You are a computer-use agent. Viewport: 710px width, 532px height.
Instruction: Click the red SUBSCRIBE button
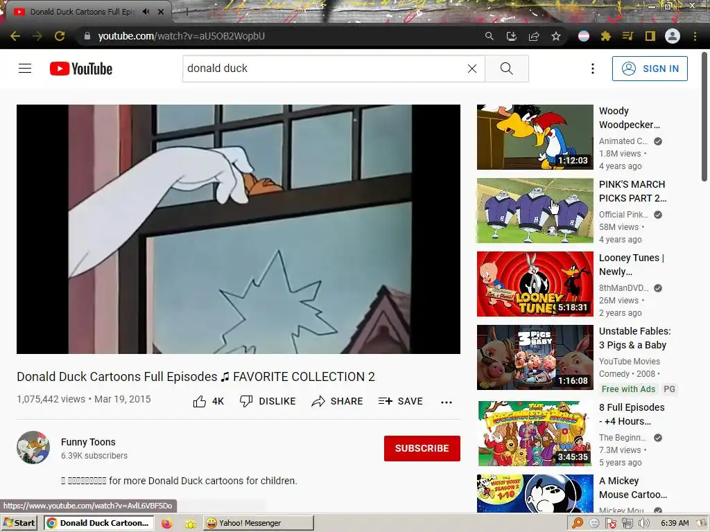[422, 448]
